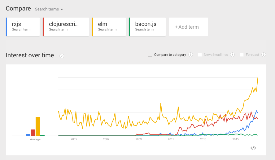Click the blue rxjs average bar

tap(28, 135)
